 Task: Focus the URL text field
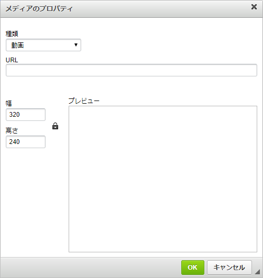[131, 70]
